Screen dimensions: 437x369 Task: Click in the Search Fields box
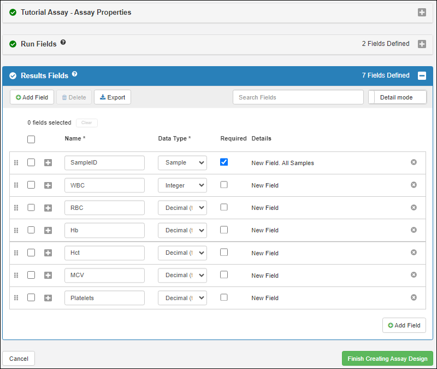click(298, 97)
